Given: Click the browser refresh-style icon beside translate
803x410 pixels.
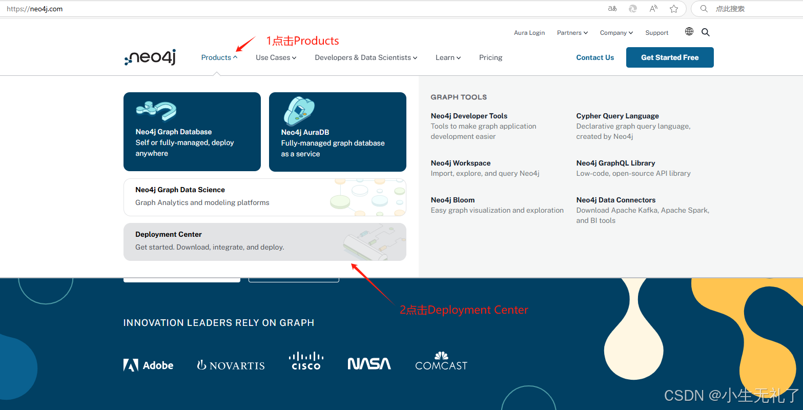Looking at the screenshot, I should tap(633, 9).
